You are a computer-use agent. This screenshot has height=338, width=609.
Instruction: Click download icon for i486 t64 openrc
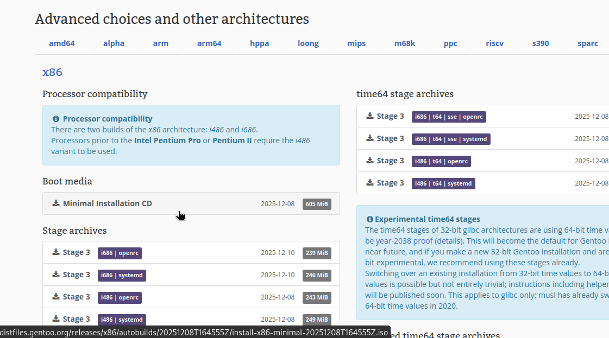pos(369,161)
